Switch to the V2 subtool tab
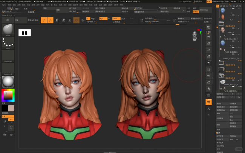Viewport: 245px width, 153px height. tap(221, 6)
